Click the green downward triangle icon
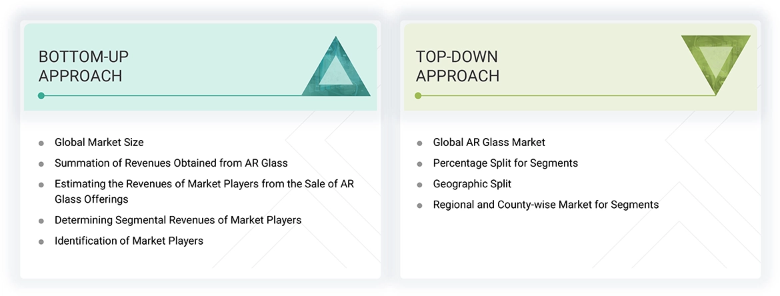This screenshot has height=296, width=780. pyautogui.click(x=716, y=61)
